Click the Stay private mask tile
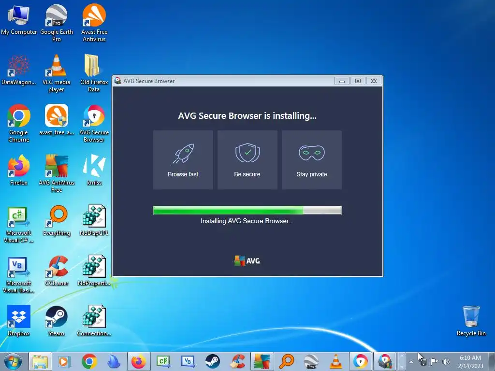Image resolution: width=495 pixels, height=371 pixels. (312, 160)
